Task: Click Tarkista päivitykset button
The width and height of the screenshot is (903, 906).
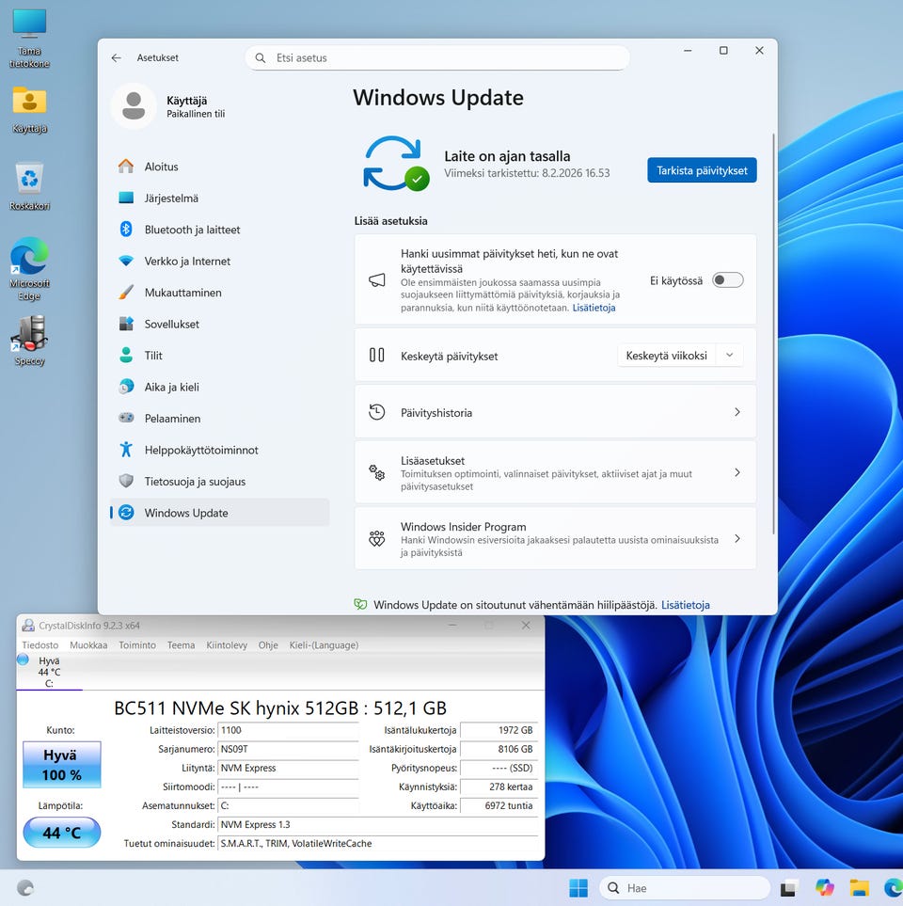Action: [x=702, y=170]
